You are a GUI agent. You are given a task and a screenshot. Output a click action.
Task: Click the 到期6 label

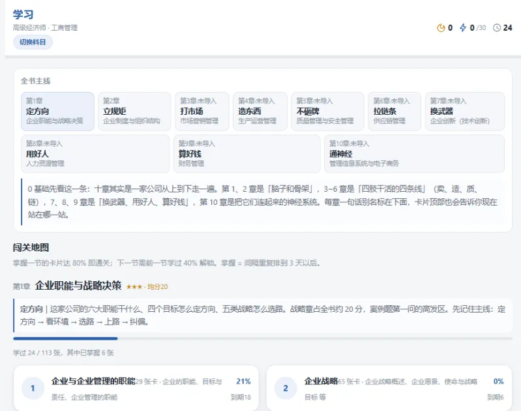click(496, 397)
